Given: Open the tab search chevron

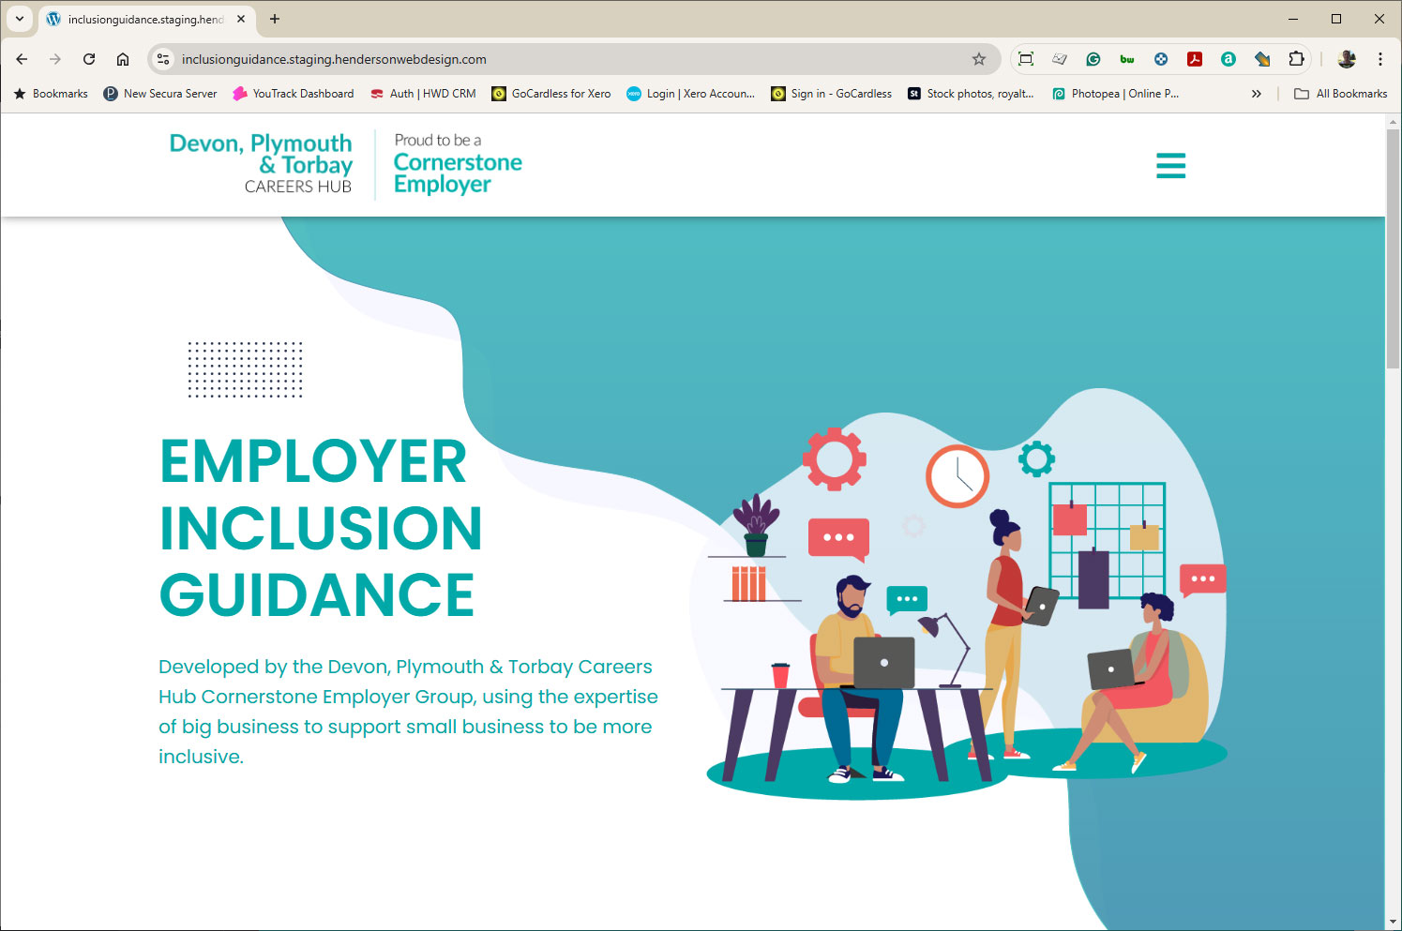Looking at the screenshot, I should (19, 19).
